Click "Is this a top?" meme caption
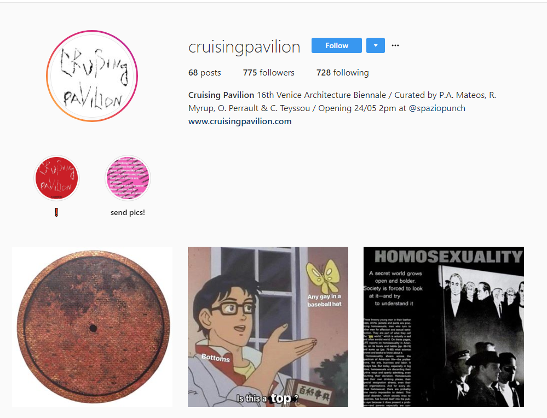 click(x=267, y=398)
